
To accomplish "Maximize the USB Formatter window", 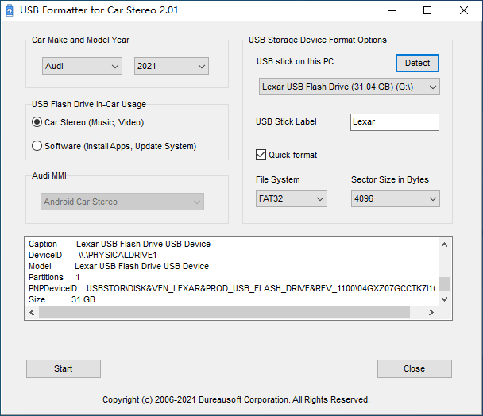I will click(427, 10).
